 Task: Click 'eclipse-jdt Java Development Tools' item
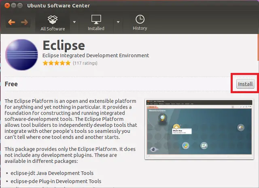coord(52,173)
